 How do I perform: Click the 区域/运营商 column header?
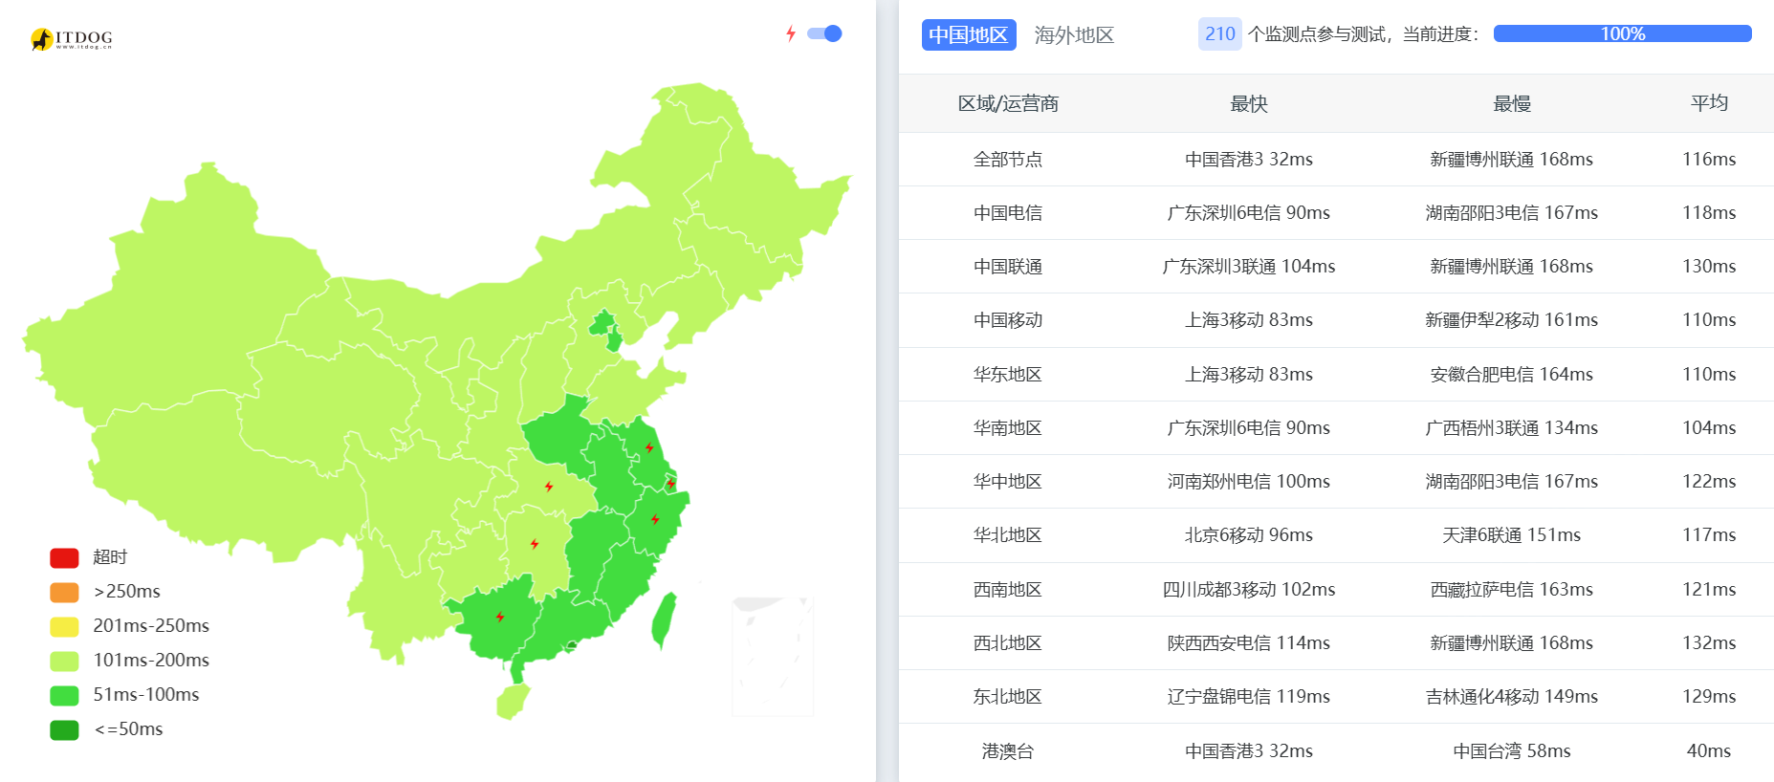tap(1008, 103)
